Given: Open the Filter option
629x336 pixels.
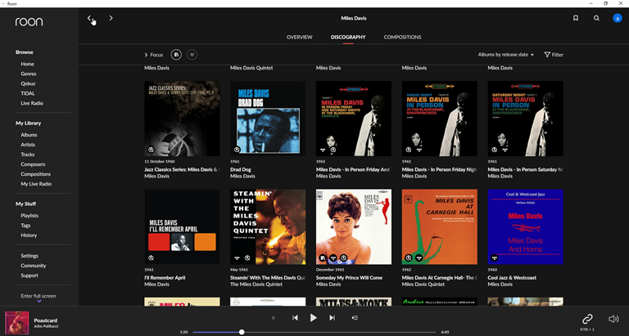Looking at the screenshot, I should coord(554,55).
